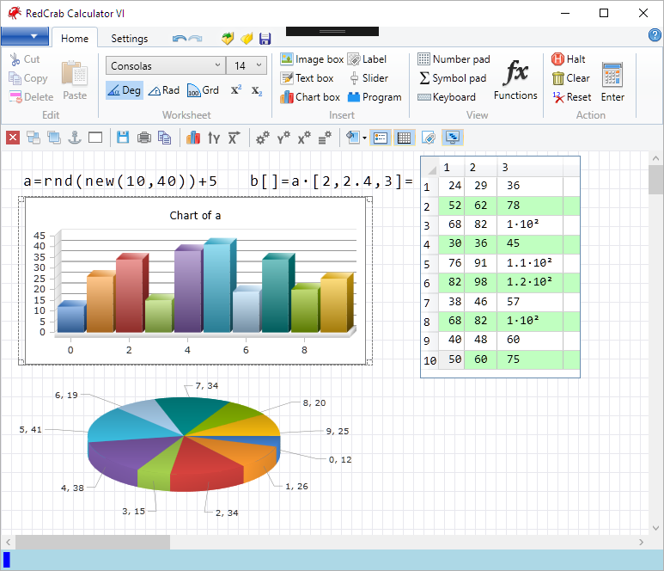Image resolution: width=664 pixels, height=571 pixels.
Task: Insert an Image box
Action: coord(312,59)
